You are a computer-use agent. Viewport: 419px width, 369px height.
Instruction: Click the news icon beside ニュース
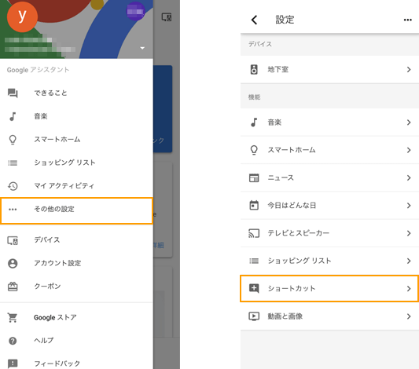pyautogui.click(x=254, y=178)
